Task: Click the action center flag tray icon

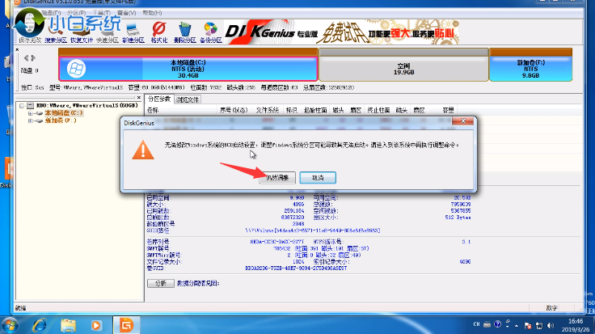Action: pyautogui.click(x=528, y=325)
